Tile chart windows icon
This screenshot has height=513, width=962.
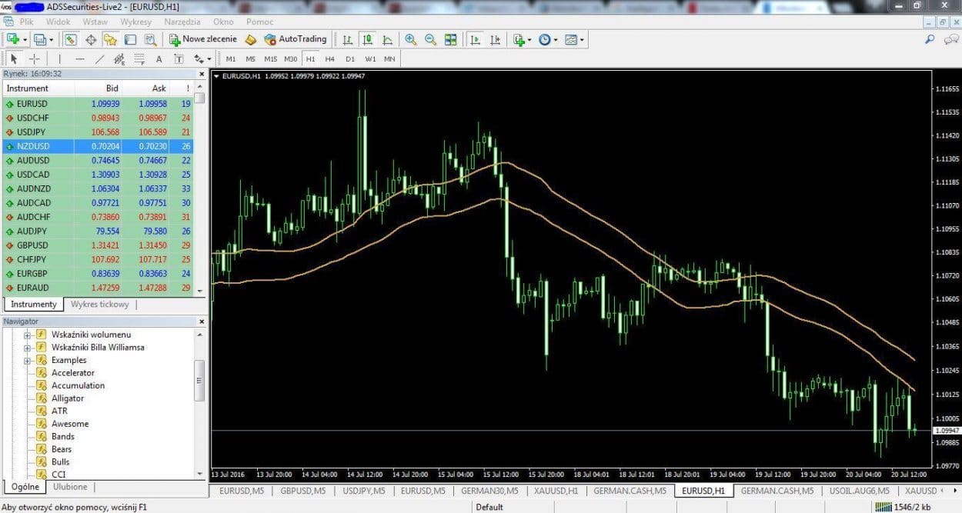click(x=451, y=39)
